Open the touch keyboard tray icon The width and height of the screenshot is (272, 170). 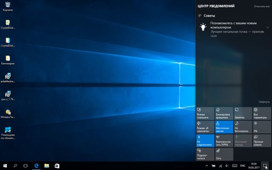click(234, 166)
